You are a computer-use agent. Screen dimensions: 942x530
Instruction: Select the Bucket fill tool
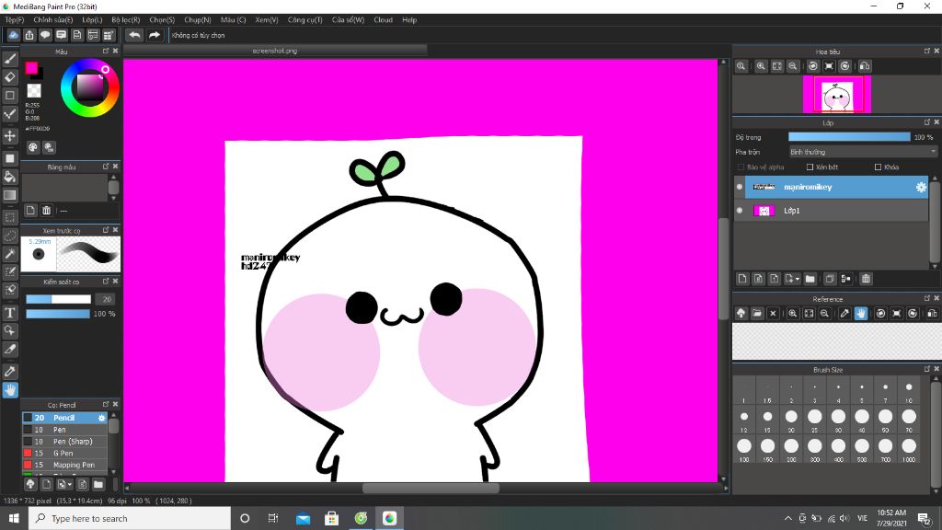(x=10, y=177)
